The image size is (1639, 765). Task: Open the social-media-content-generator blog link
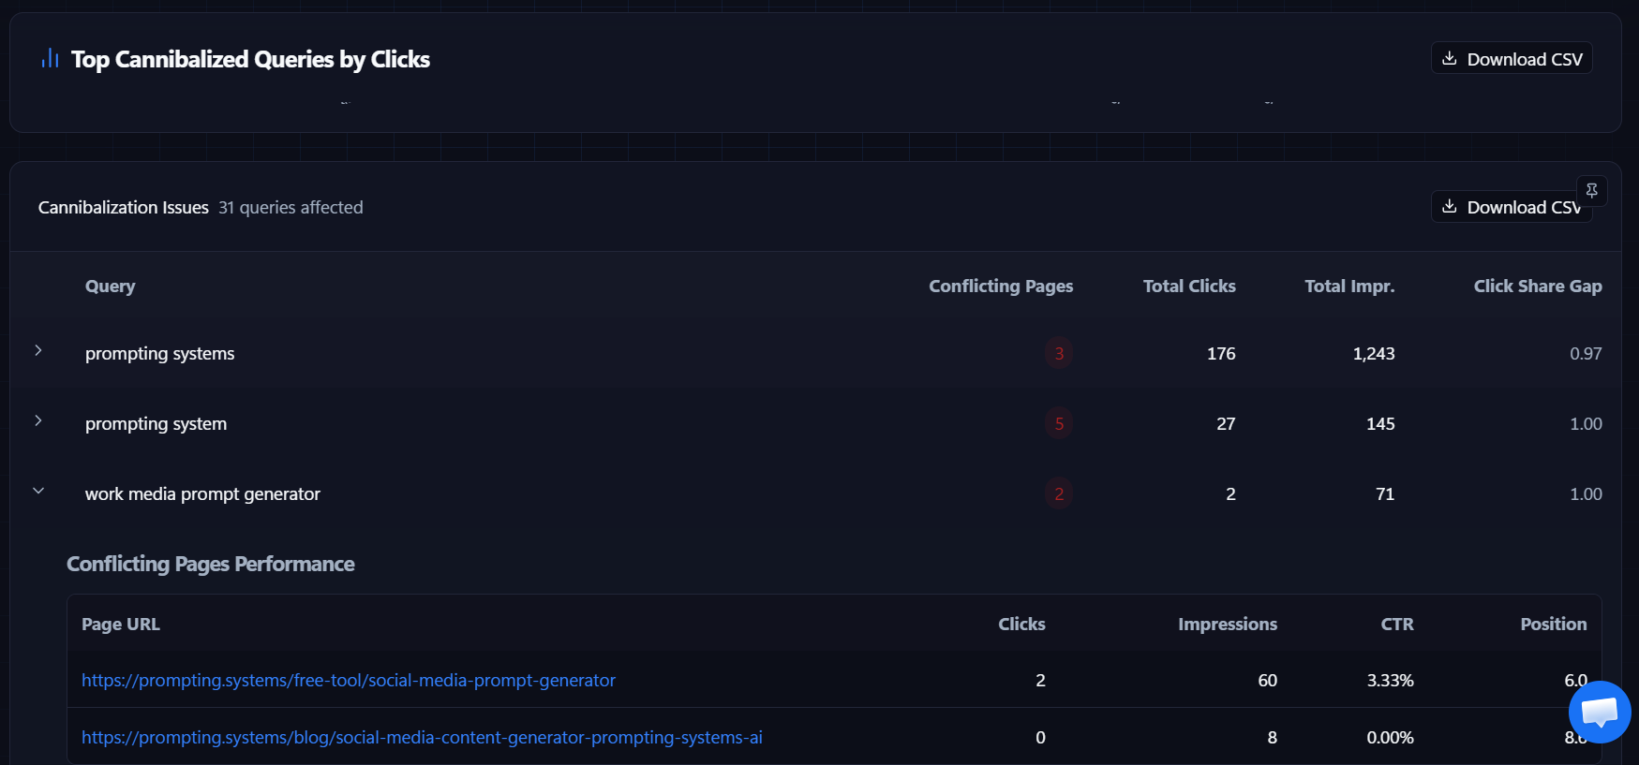pos(422,738)
